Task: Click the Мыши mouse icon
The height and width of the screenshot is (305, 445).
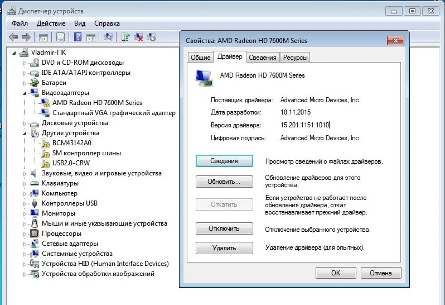Action: coord(35,223)
